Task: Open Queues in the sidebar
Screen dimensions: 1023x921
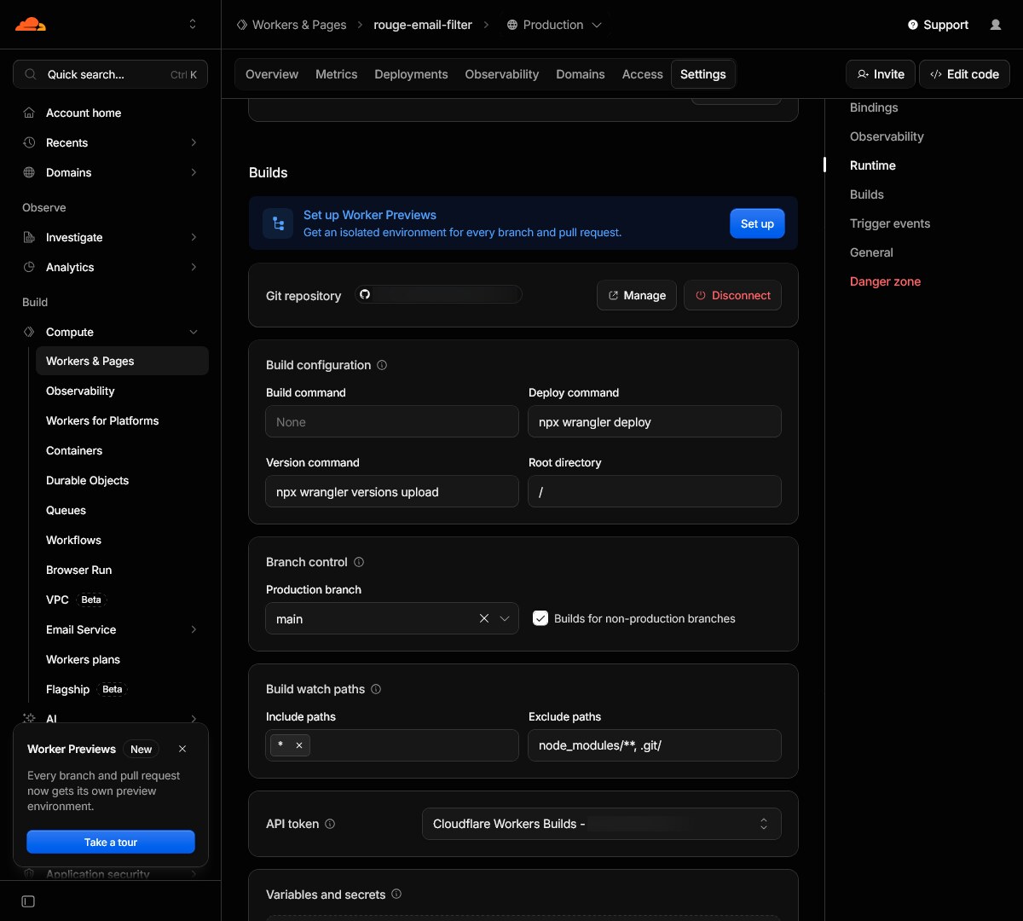Action: pos(66,510)
